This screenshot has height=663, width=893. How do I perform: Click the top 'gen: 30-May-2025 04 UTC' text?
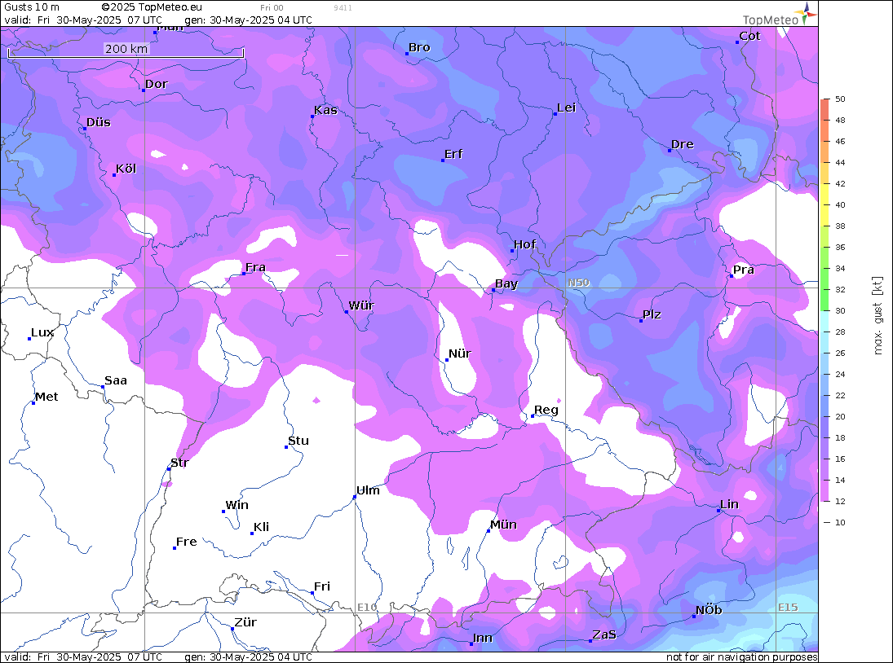248,20
